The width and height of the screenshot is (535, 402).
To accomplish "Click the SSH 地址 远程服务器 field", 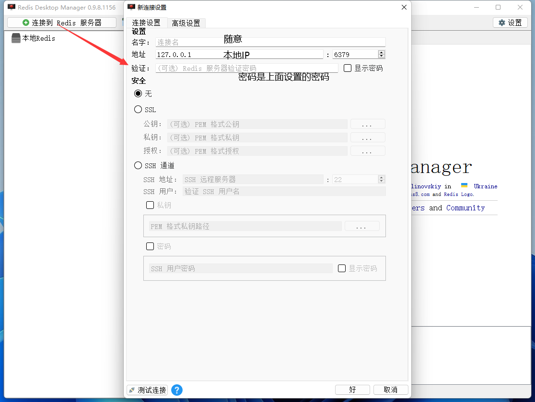I will click(x=253, y=179).
